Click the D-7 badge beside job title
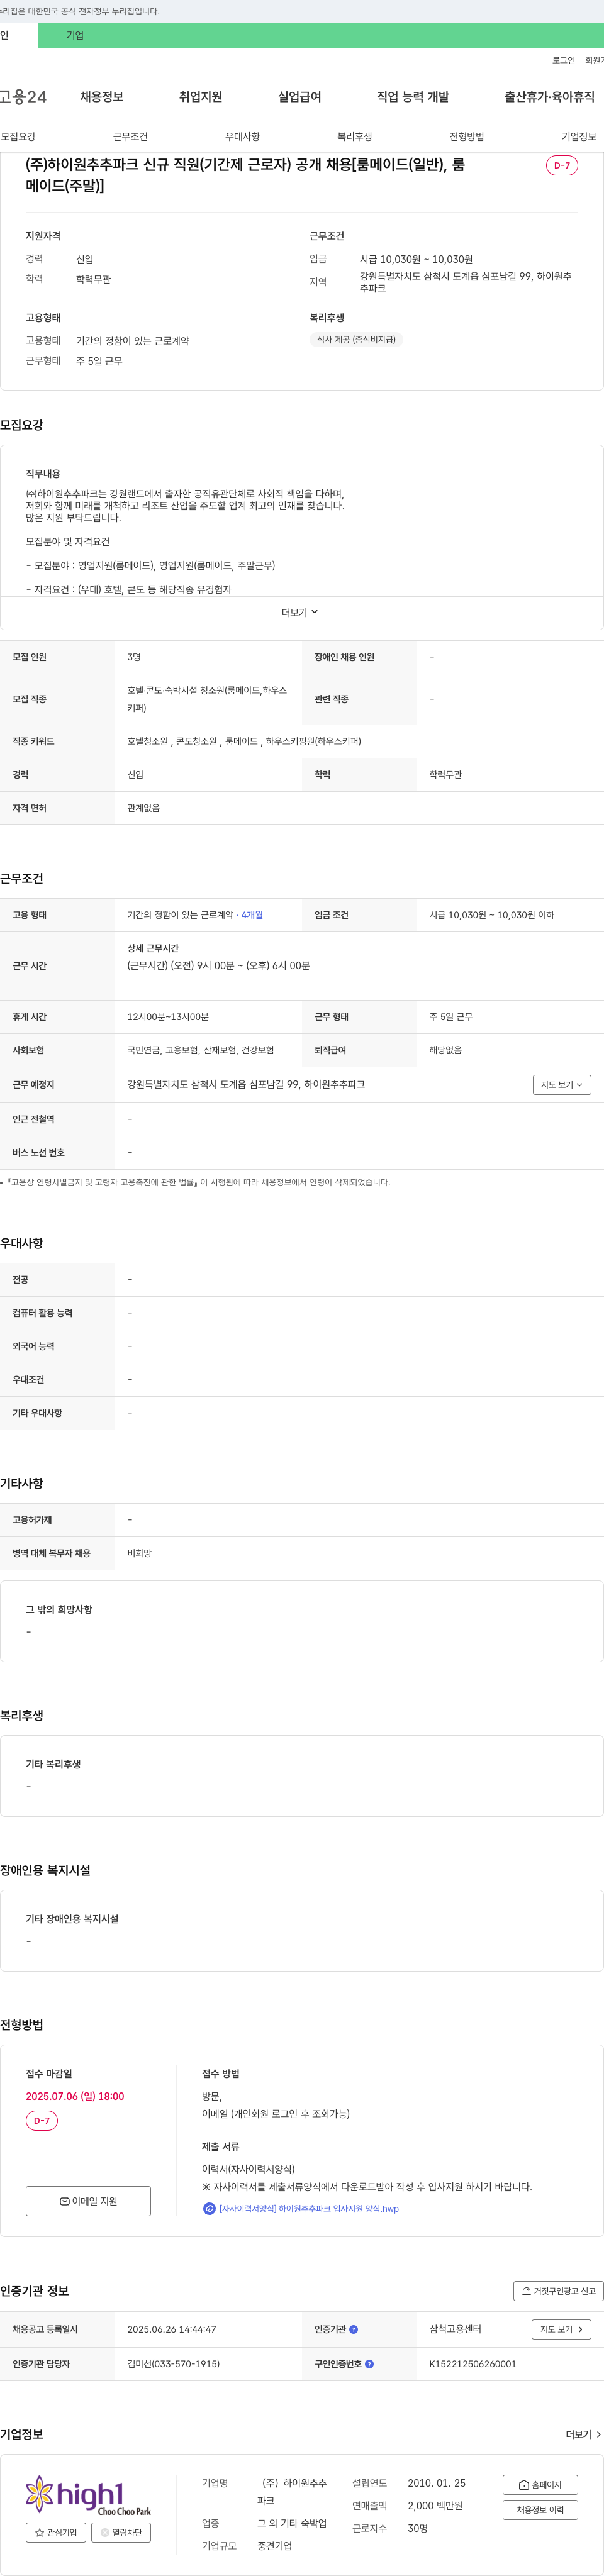The width and height of the screenshot is (604, 2576). 562,165
